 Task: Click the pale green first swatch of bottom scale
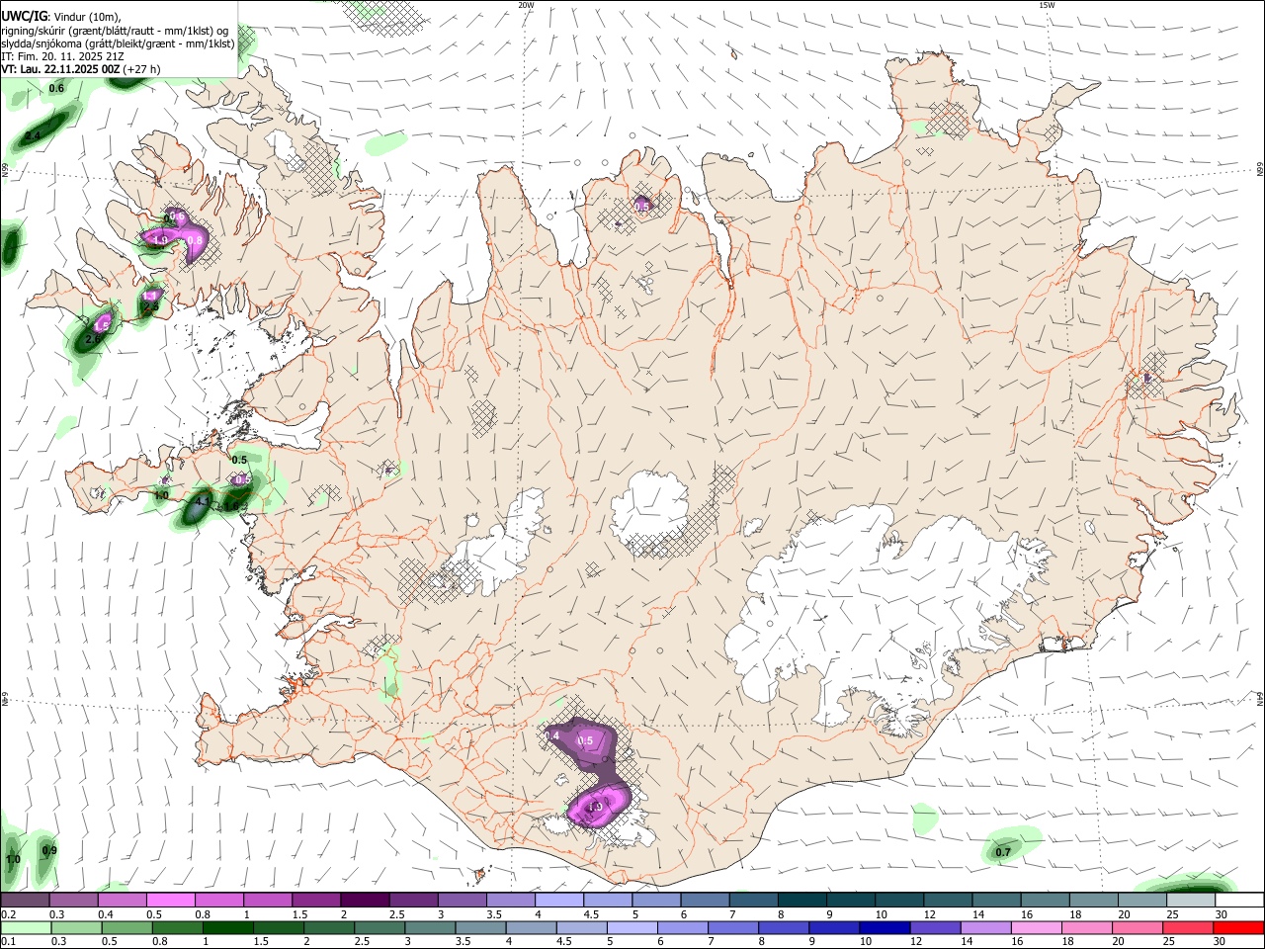point(26,928)
